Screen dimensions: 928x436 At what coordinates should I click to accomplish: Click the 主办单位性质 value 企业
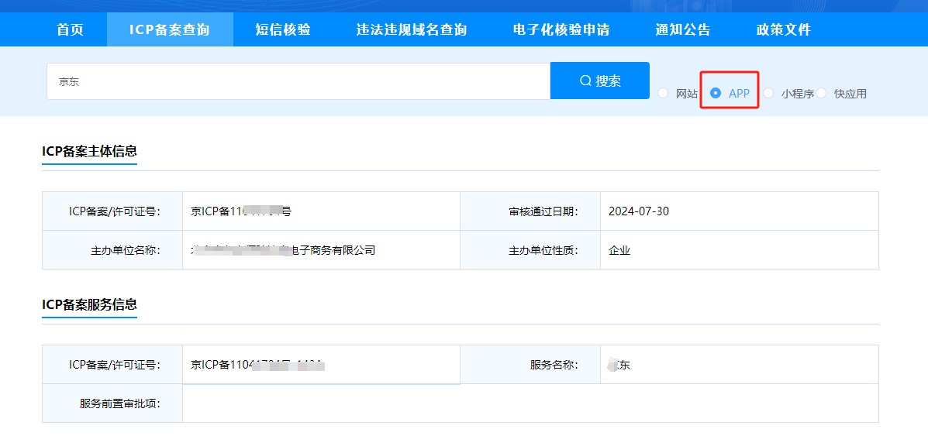[619, 250]
